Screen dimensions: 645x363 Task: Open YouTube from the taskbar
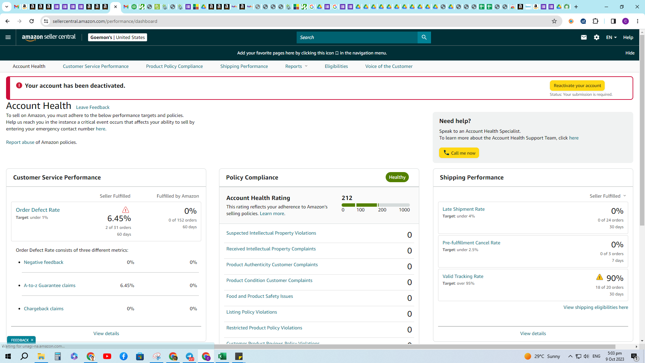click(107, 356)
